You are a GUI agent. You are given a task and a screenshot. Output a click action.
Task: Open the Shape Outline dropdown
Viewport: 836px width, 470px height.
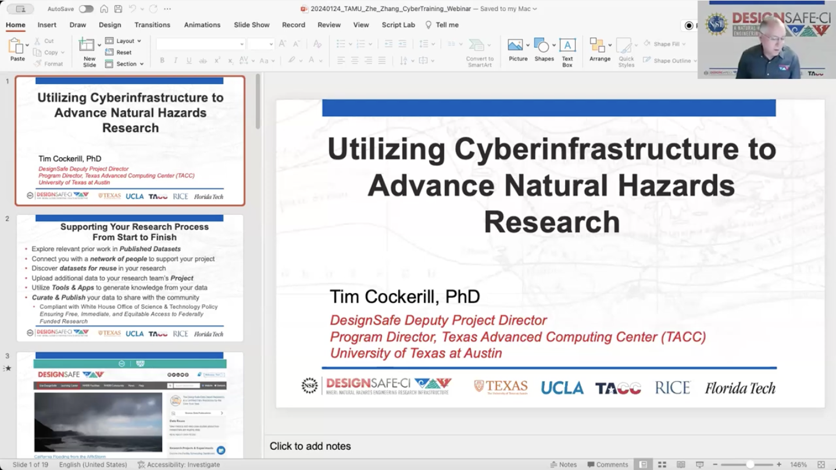[x=669, y=60]
